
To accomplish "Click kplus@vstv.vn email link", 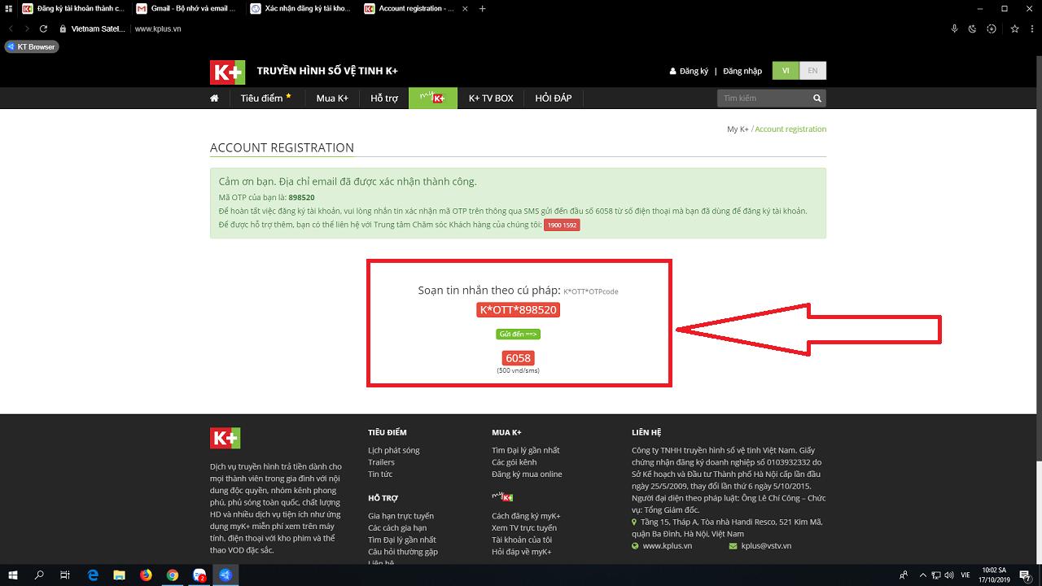I will [x=766, y=546].
